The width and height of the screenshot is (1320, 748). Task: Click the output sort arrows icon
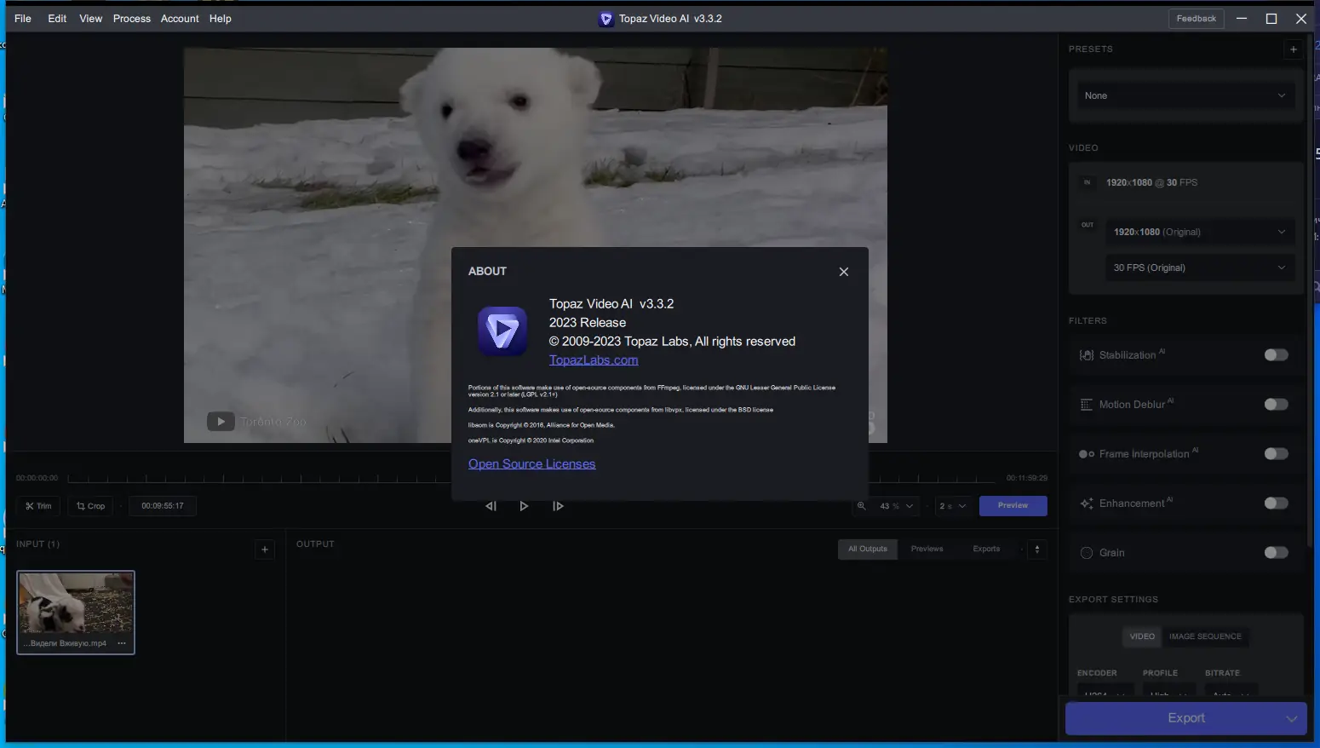1037,549
